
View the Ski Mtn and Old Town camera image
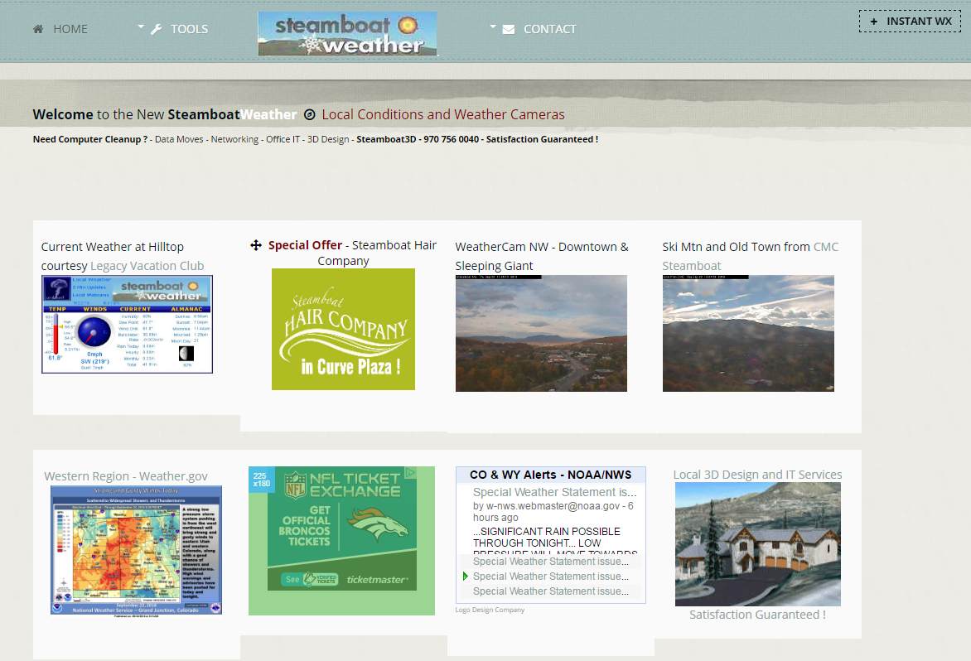tap(748, 333)
